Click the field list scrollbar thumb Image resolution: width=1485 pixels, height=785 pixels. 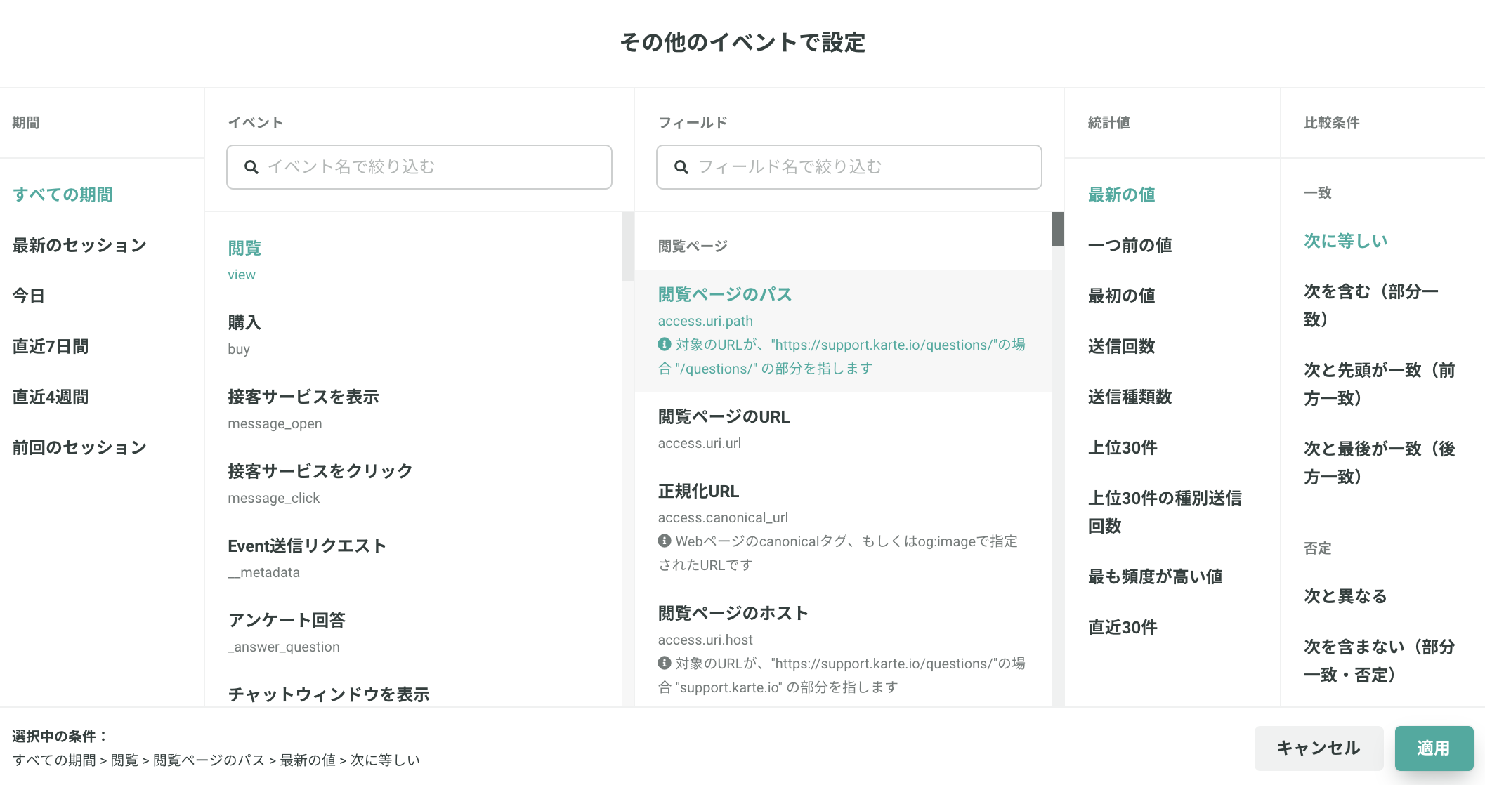[x=1057, y=229]
